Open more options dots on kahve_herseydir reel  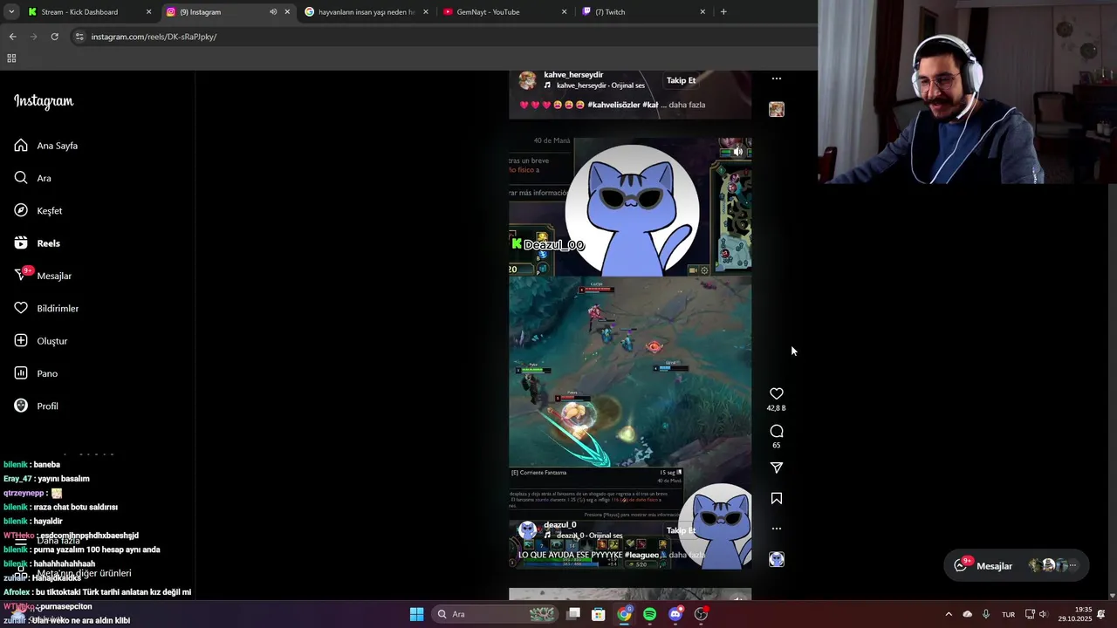[x=776, y=78]
